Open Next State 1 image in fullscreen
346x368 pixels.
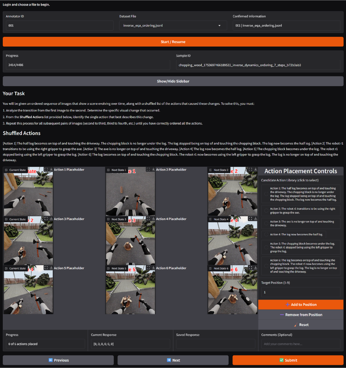point(148,169)
